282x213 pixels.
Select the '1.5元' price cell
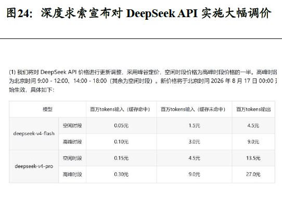coord(194,126)
